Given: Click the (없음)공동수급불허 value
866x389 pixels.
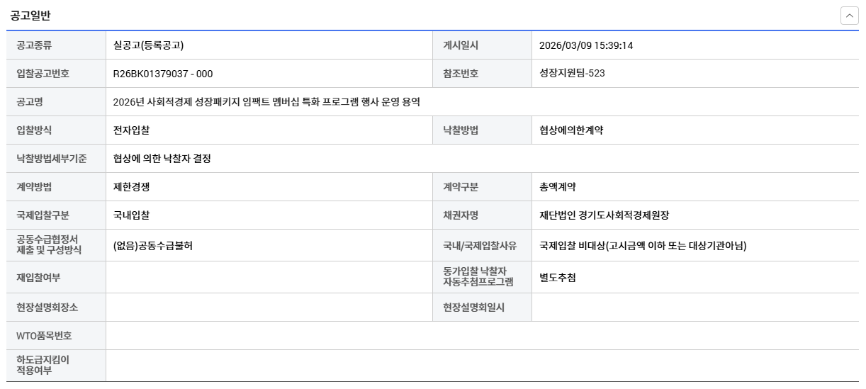Looking at the screenshot, I should click(x=152, y=246).
